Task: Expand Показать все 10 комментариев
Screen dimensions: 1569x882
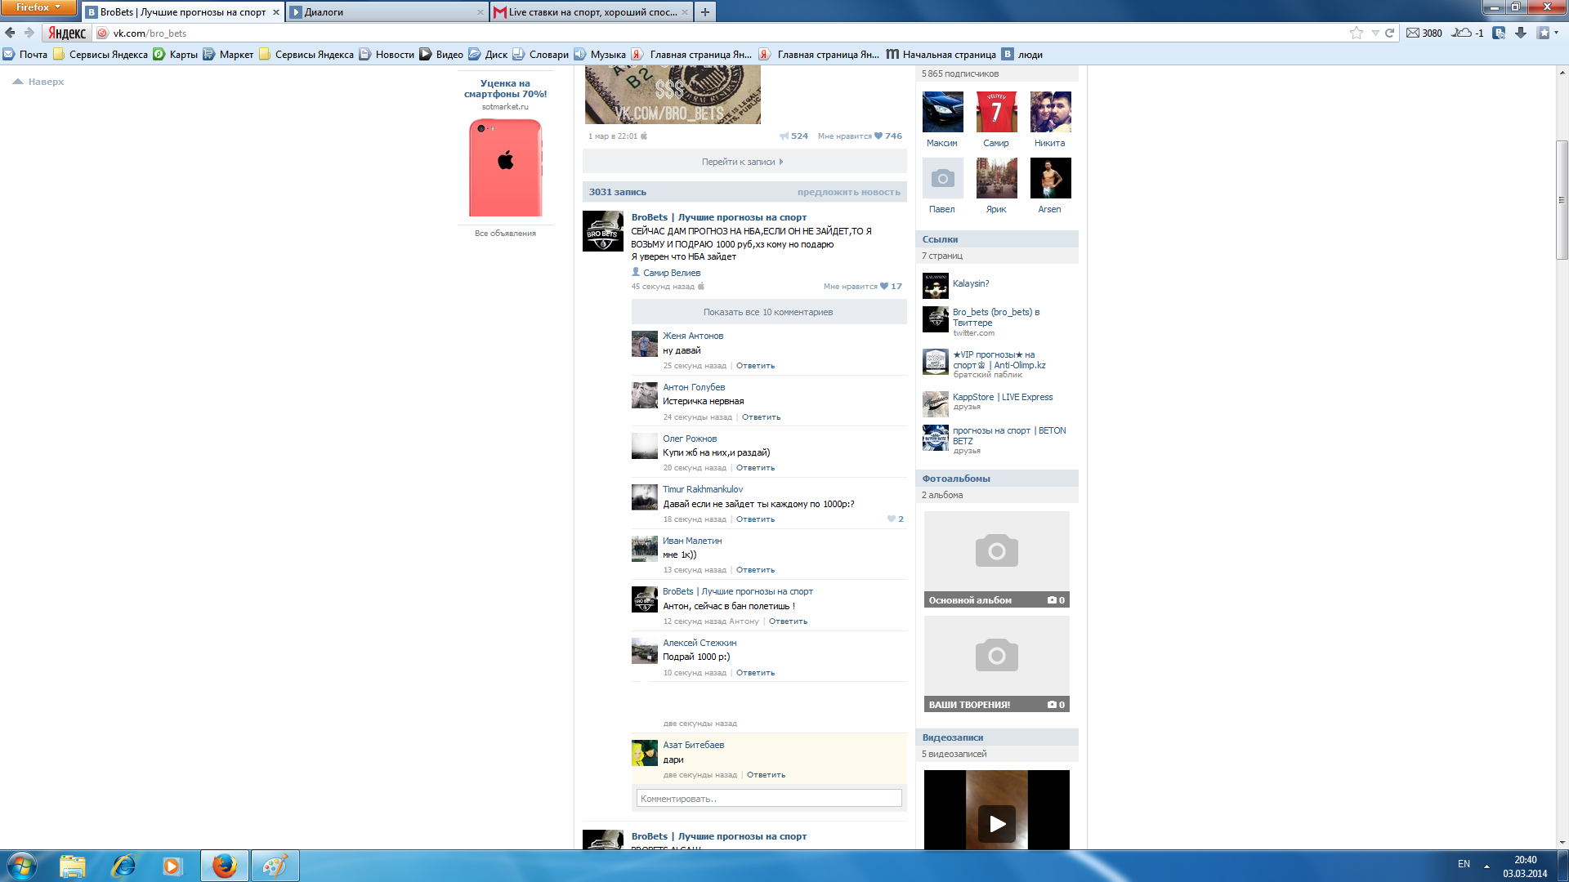Action: (x=769, y=312)
